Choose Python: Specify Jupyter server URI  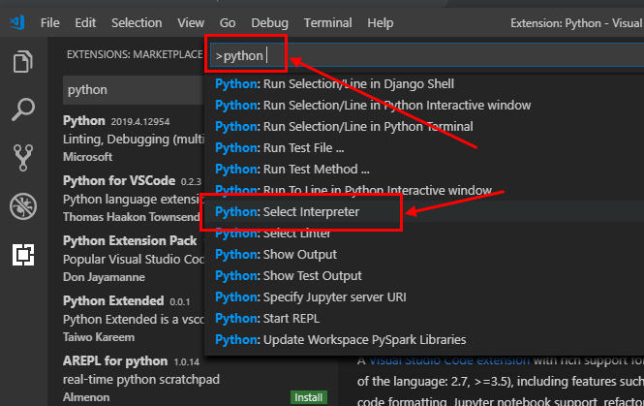point(424,297)
